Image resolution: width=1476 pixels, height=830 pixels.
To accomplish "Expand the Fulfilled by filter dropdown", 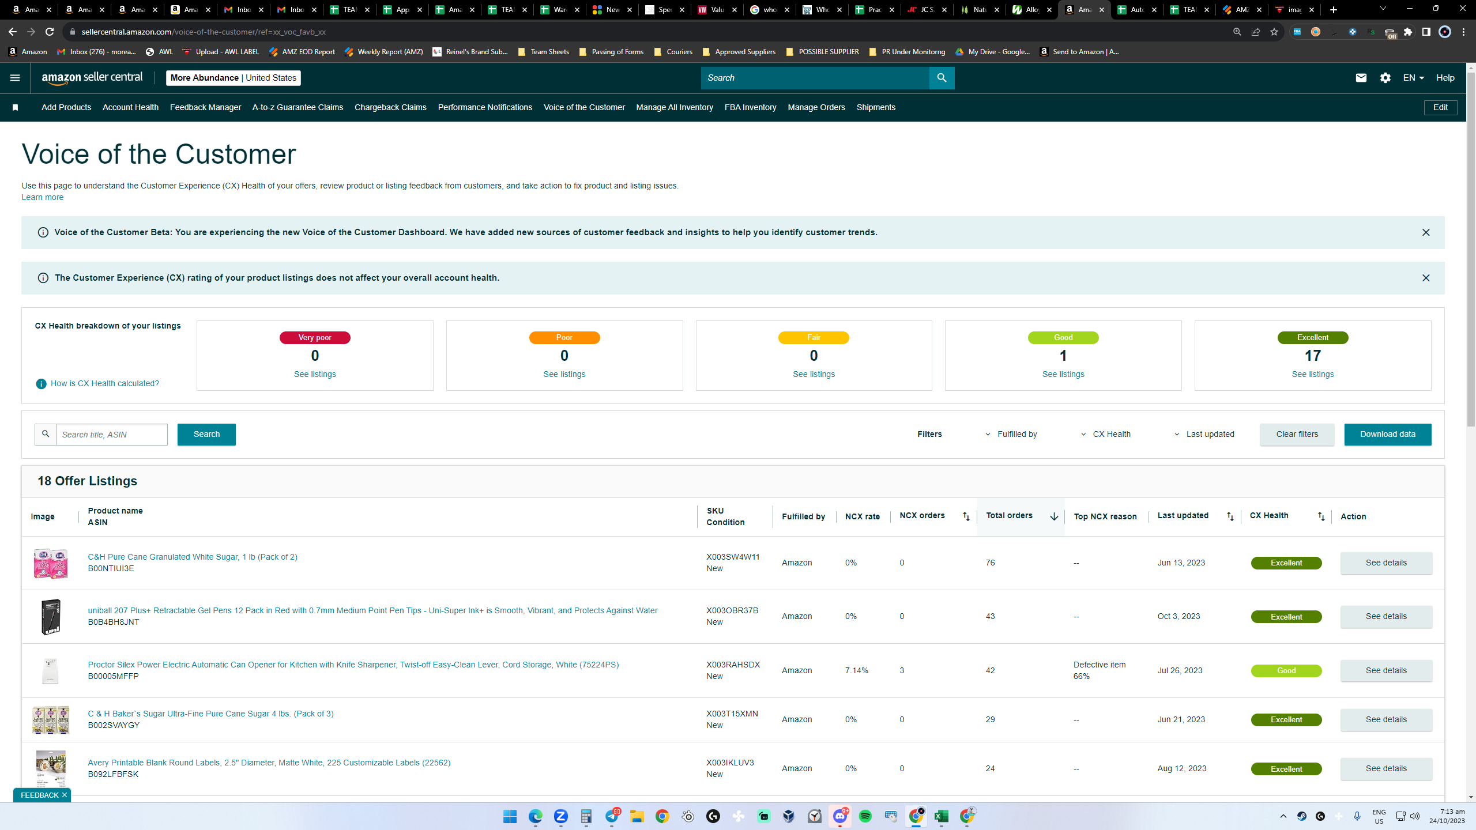I will coord(1011,435).
